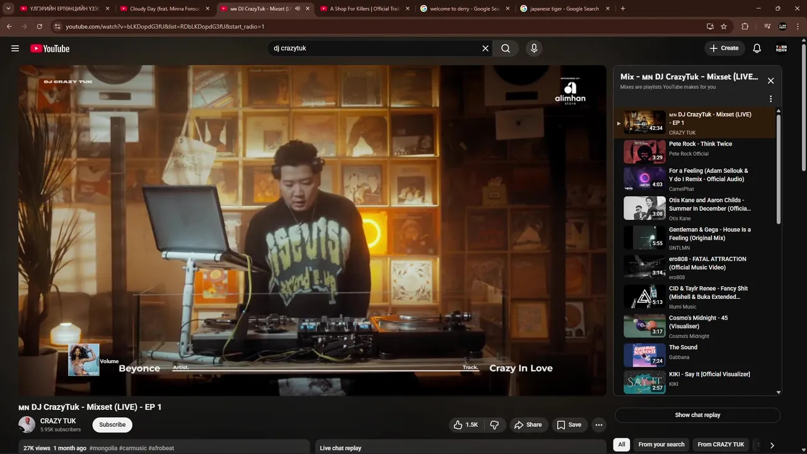Play Cosmo's Midnight - 45 Visualiser
Viewport: 807px width, 454px height.
click(x=695, y=326)
